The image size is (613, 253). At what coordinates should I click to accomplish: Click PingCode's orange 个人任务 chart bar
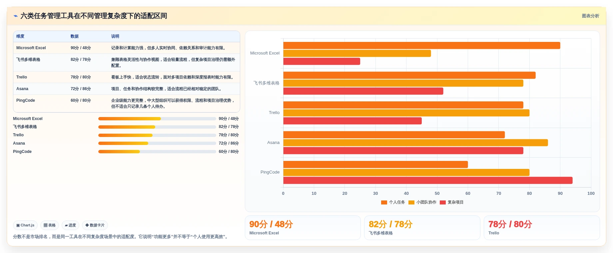click(376, 165)
